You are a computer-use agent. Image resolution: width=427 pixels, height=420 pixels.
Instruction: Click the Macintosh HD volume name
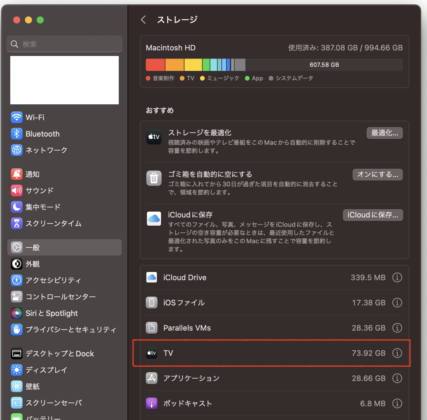click(x=171, y=48)
